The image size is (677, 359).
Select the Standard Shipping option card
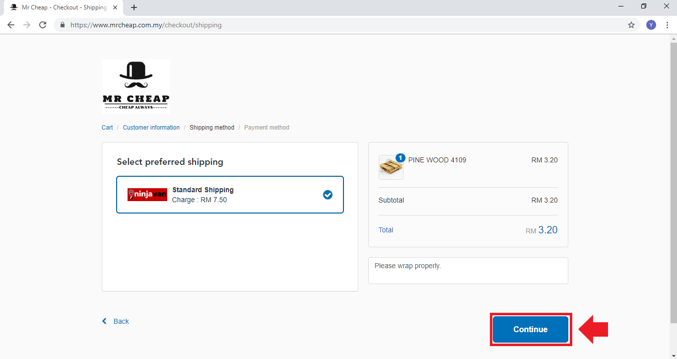click(230, 195)
